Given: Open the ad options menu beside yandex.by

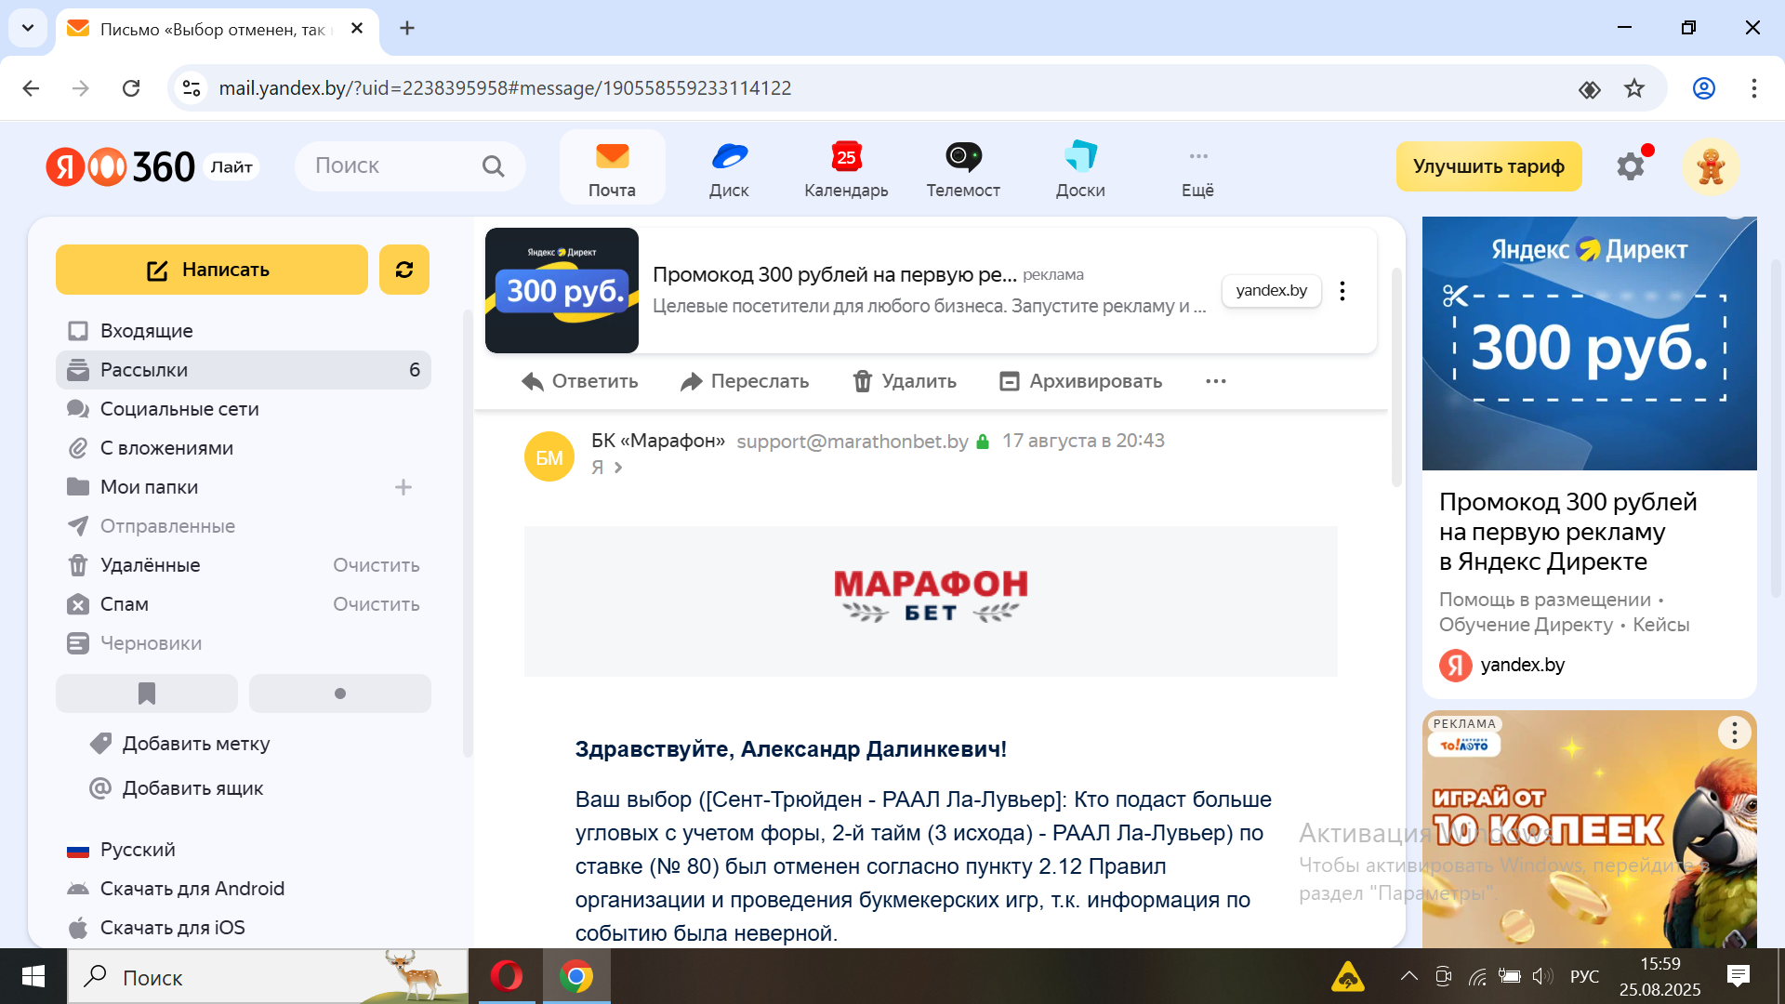Looking at the screenshot, I should click(1342, 291).
